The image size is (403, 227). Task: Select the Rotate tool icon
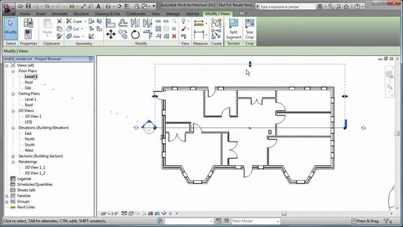[x=135, y=34]
